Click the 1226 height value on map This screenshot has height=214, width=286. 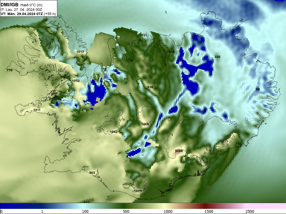point(179,151)
